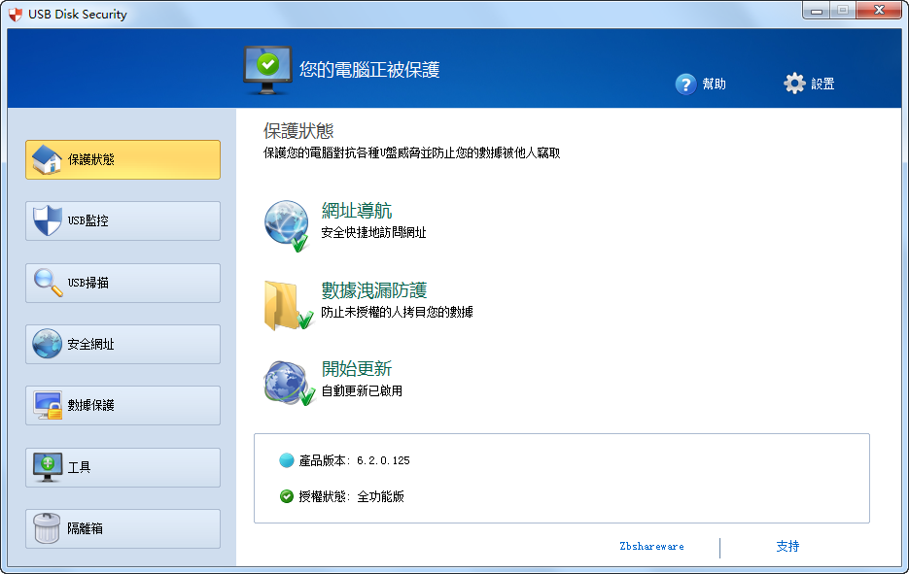Screen dimensions: 909x574
Task: Click the blue question mark help icon
Action: [x=685, y=84]
